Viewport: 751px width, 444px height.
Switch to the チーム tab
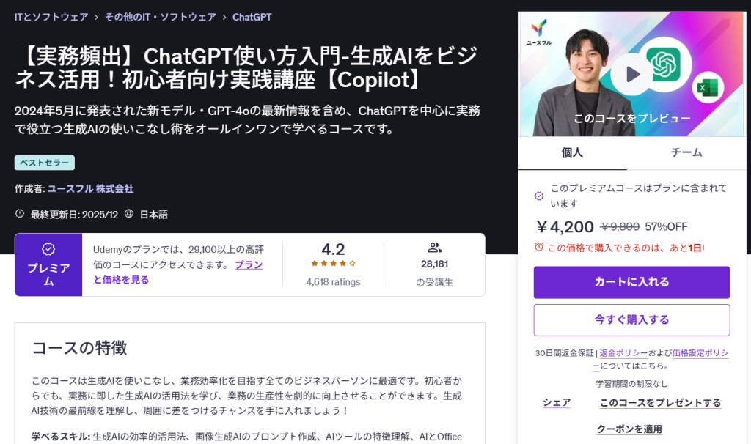click(x=686, y=152)
